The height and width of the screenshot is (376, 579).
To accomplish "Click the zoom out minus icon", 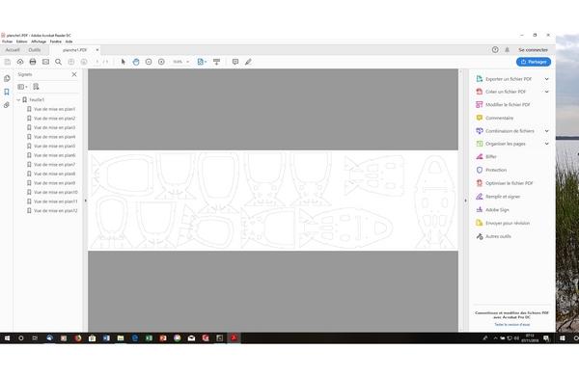I will click(x=149, y=62).
